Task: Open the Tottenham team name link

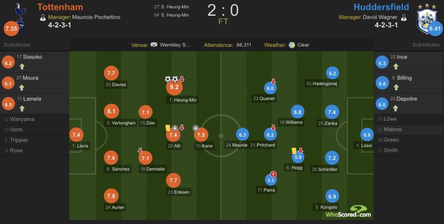Action: tap(60, 7)
